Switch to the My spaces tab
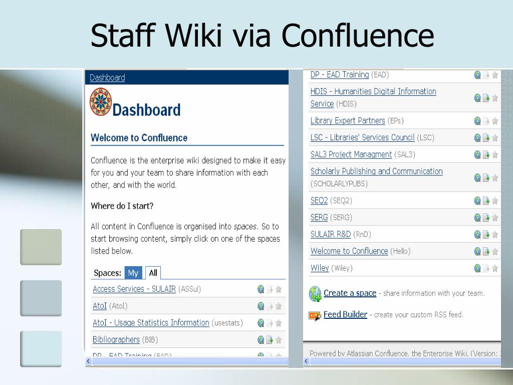This screenshot has height=385, width=513. click(x=133, y=273)
